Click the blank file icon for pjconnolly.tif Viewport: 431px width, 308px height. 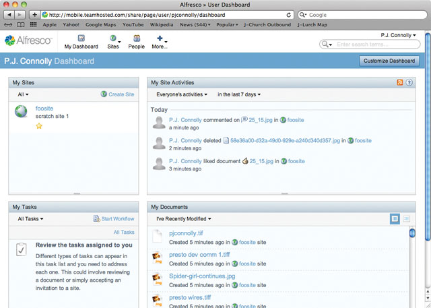tap(158, 236)
